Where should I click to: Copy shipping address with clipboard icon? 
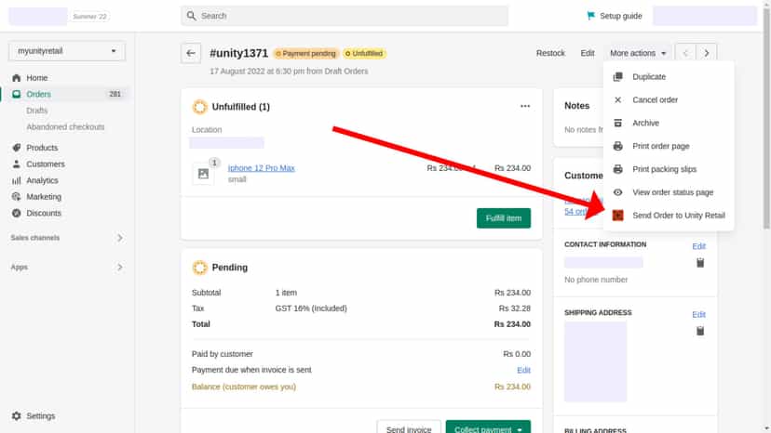700,331
